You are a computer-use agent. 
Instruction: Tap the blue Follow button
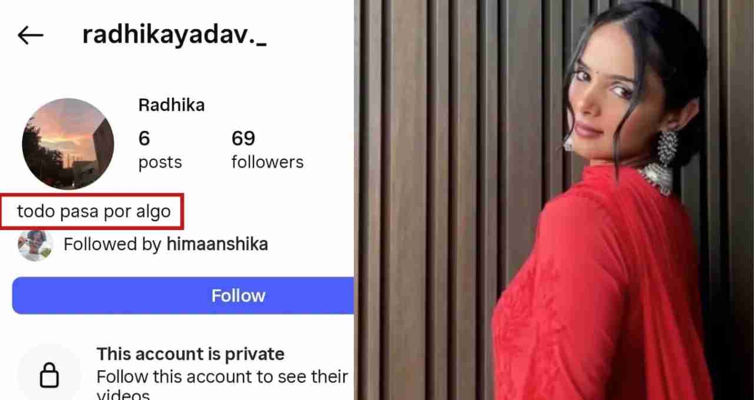(183, 295)
